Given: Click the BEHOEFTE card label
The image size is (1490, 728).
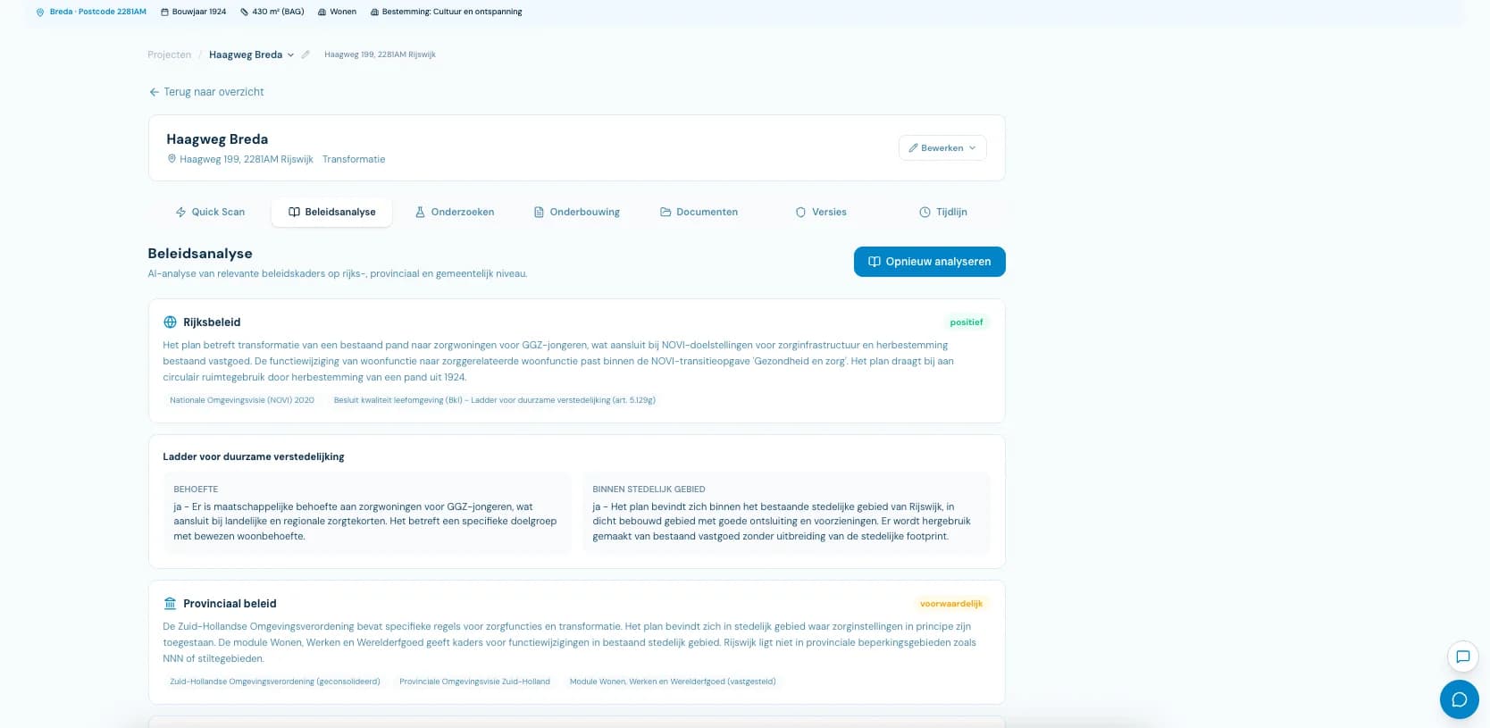Looking at the screenshot, I should point(196,490).
